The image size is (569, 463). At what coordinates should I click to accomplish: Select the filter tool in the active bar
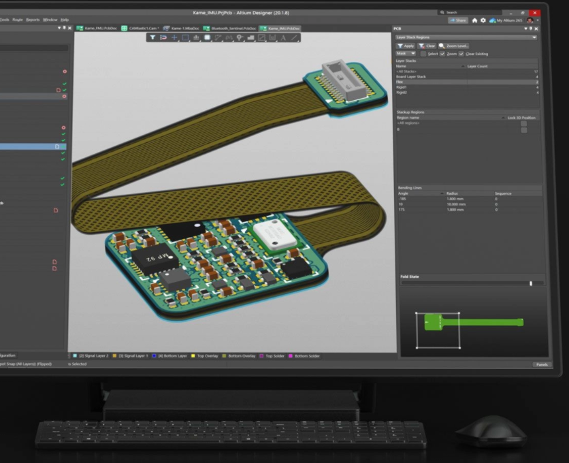coord(152,37)
